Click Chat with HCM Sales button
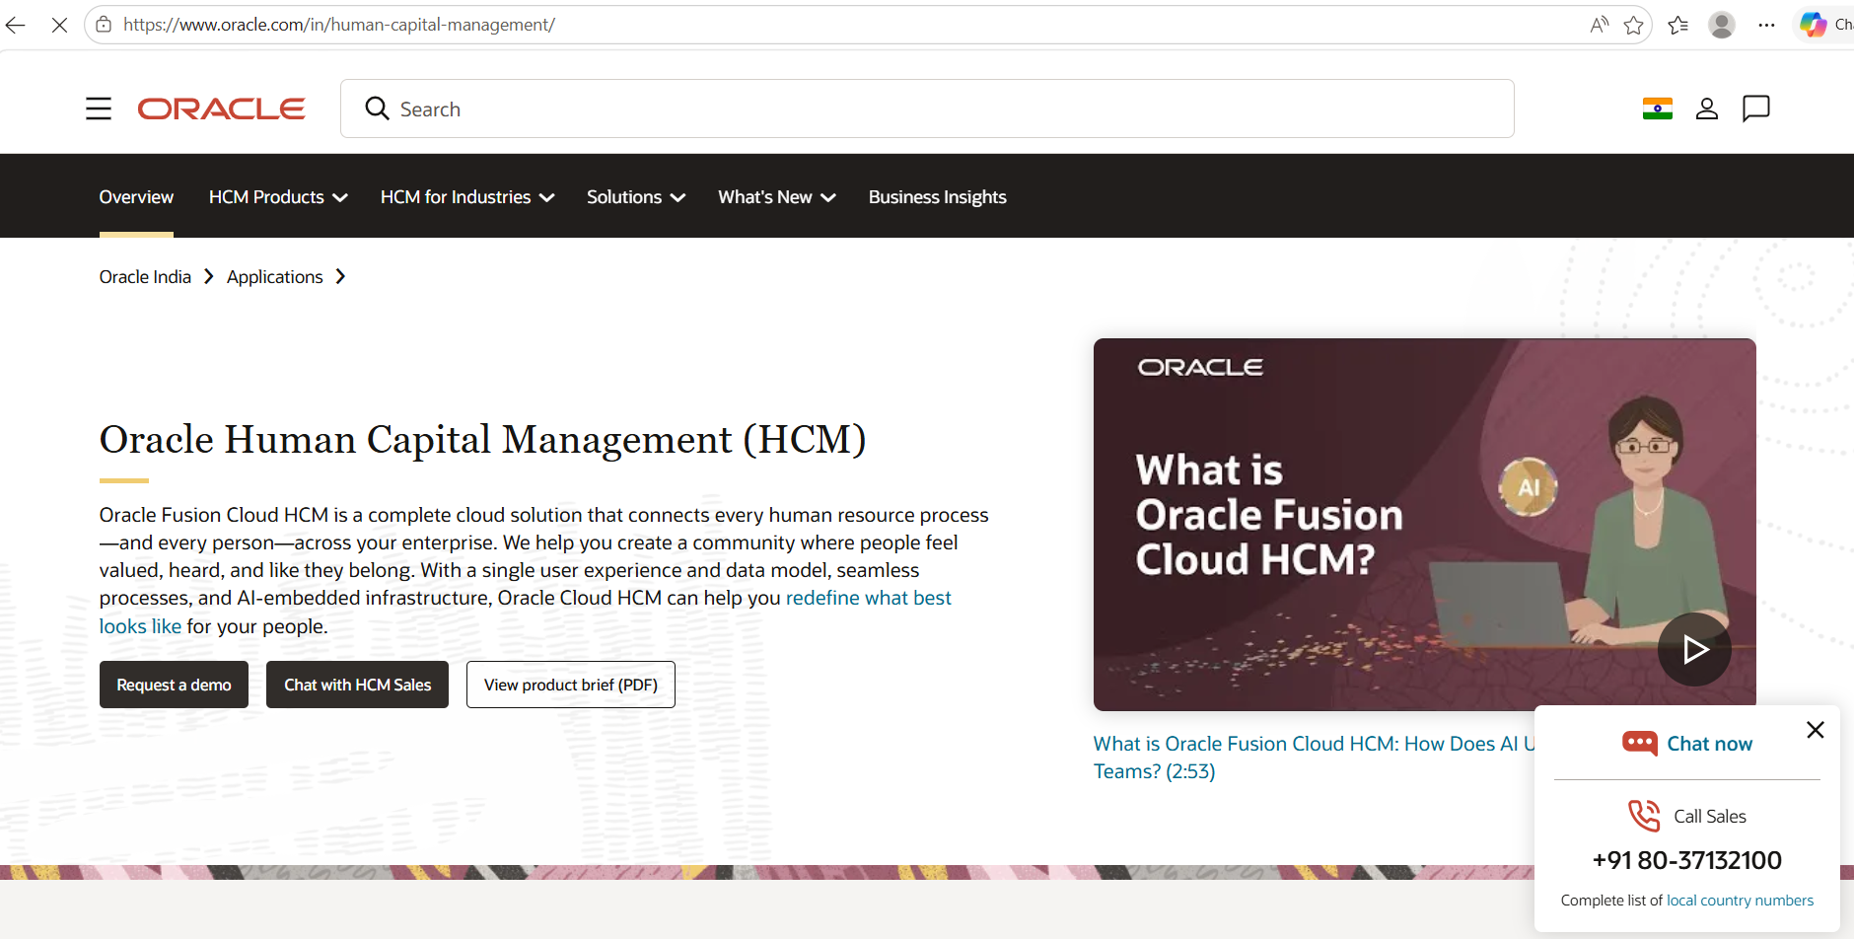This screenshot has width=1854, height=939. [x=357, y=685]
